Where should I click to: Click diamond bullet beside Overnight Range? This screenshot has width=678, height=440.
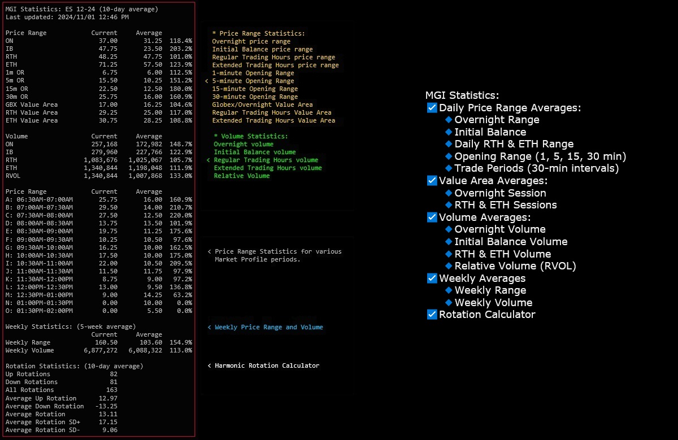pyautogui.click(x=449, y=119)
